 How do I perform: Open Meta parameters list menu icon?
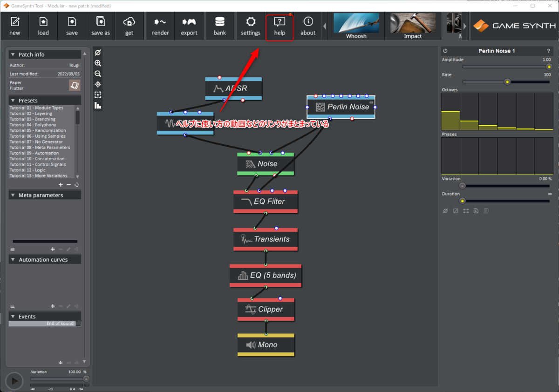point(13,250)
